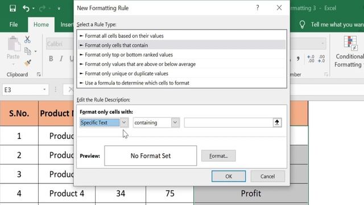Select Use a formula to determine cells
This screenshot has width=364, height=205.
click(181, 83)
